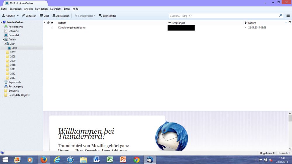Open Word from the taskbar
This screenshot has width=292, height=164.
(97, 160)
